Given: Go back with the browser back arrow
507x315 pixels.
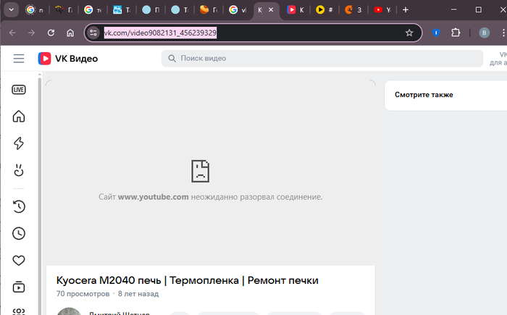Looking at the screenshot, I should [x=12, y=33].
